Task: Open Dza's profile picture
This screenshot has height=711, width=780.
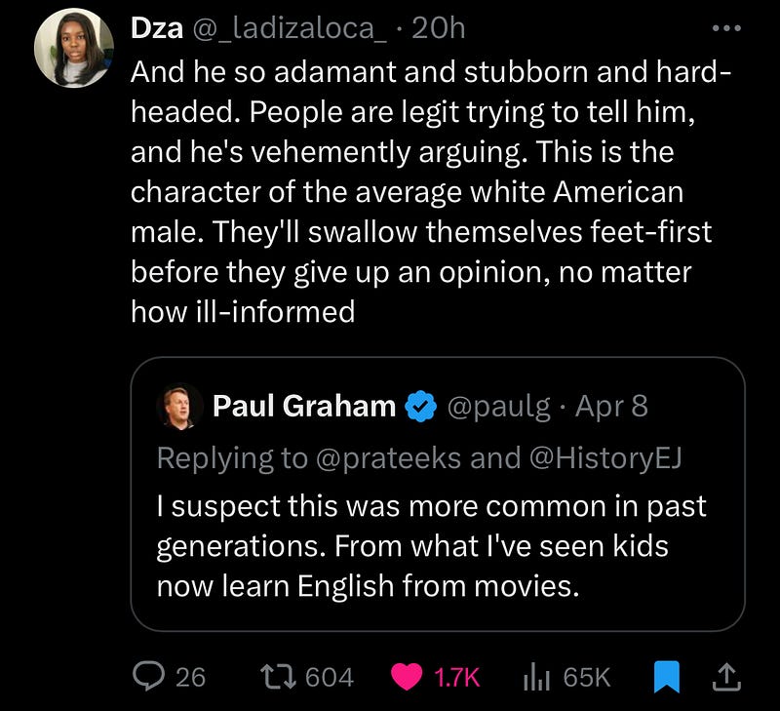Action: pyautogui.click(x=73, y=48)
